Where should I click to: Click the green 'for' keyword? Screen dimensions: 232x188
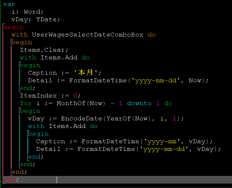pyautogui.click(x=26, y=103)
